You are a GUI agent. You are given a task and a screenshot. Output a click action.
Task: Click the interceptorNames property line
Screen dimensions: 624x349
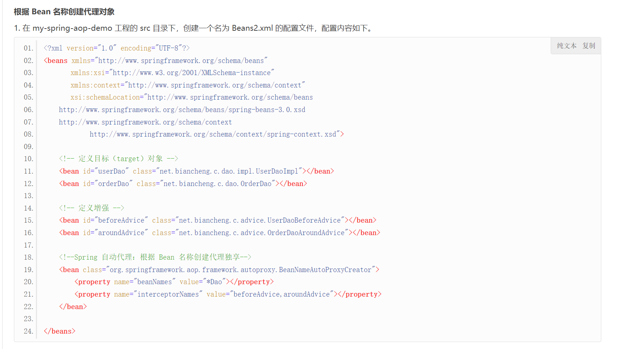pos(228,294)
